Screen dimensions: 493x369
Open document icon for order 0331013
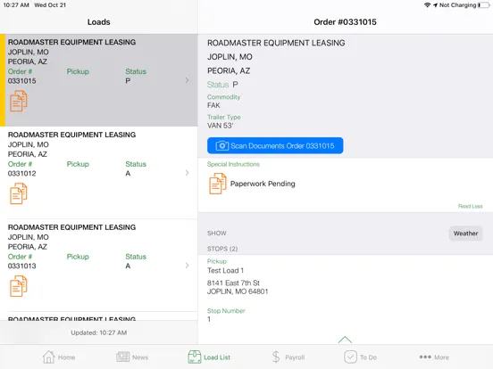(x=19, y=286)
